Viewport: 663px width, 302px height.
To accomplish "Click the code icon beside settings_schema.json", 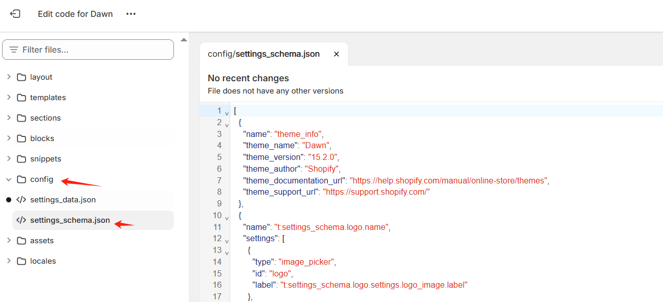I will 21,220.
